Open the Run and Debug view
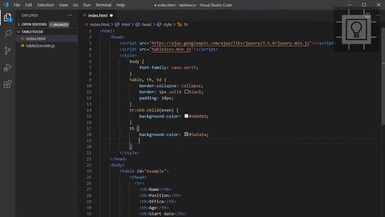 click(x=8, y=68)
